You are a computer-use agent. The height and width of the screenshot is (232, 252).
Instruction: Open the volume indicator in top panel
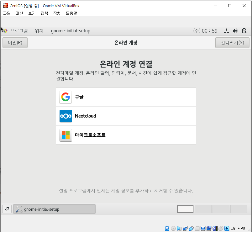235,31
